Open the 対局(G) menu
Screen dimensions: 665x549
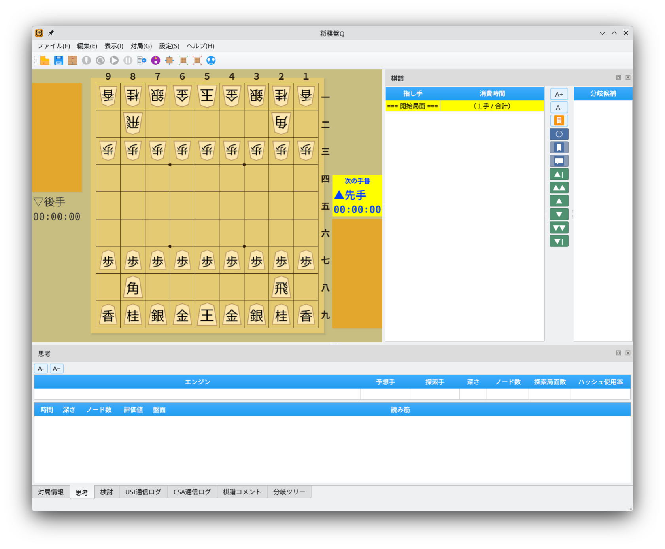tap(141, 46)
